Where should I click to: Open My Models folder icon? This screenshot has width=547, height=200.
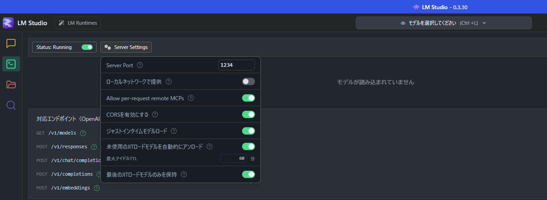coord(11,85)
